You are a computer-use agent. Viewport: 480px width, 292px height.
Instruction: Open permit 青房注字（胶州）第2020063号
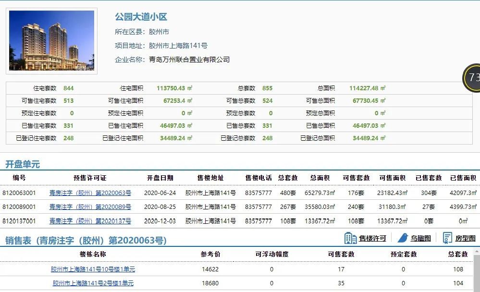click(90, 193)
